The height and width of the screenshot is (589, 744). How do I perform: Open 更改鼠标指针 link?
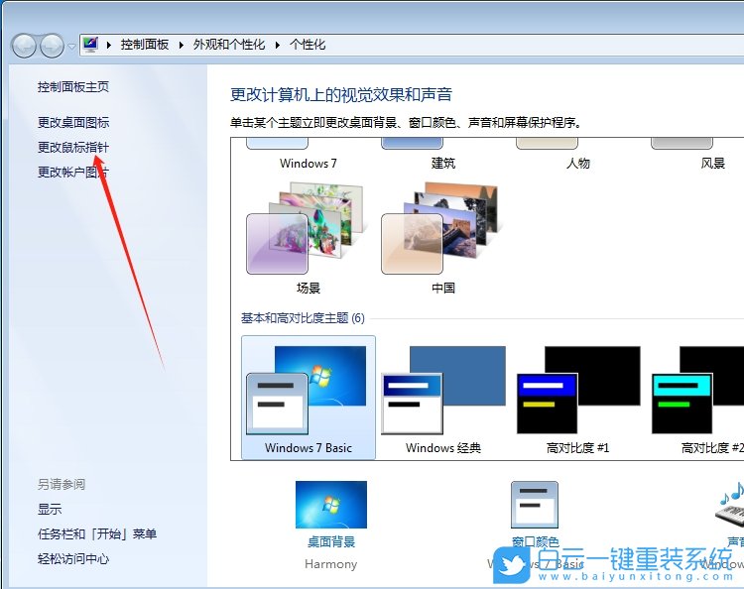point(73,147)
